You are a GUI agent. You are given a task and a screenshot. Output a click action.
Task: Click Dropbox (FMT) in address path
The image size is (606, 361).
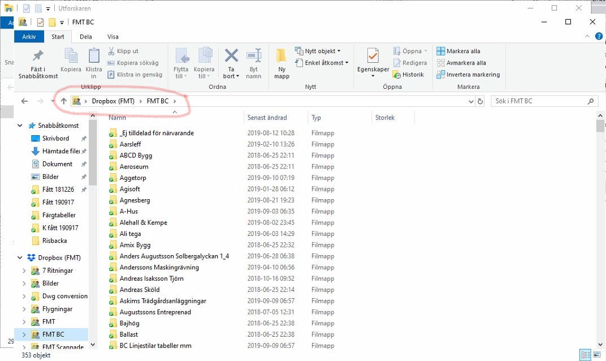(113, 101)
